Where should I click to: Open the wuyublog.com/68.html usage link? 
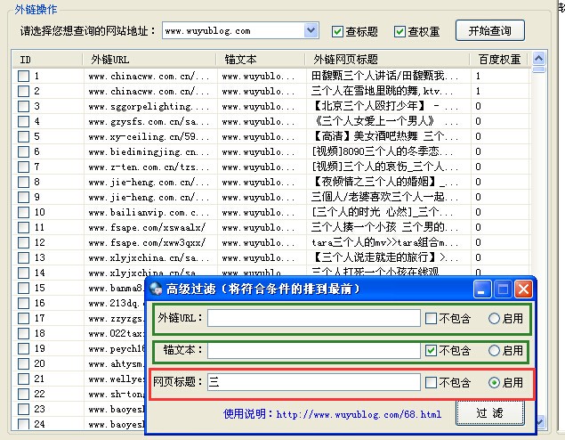358,414
